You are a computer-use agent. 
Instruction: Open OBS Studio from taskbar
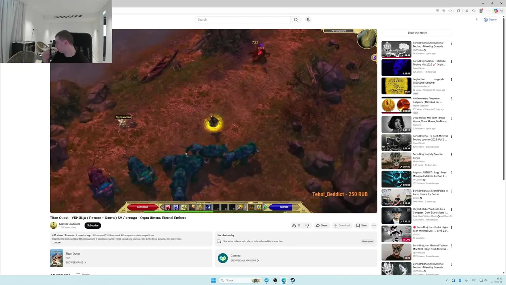click(275, 280)
